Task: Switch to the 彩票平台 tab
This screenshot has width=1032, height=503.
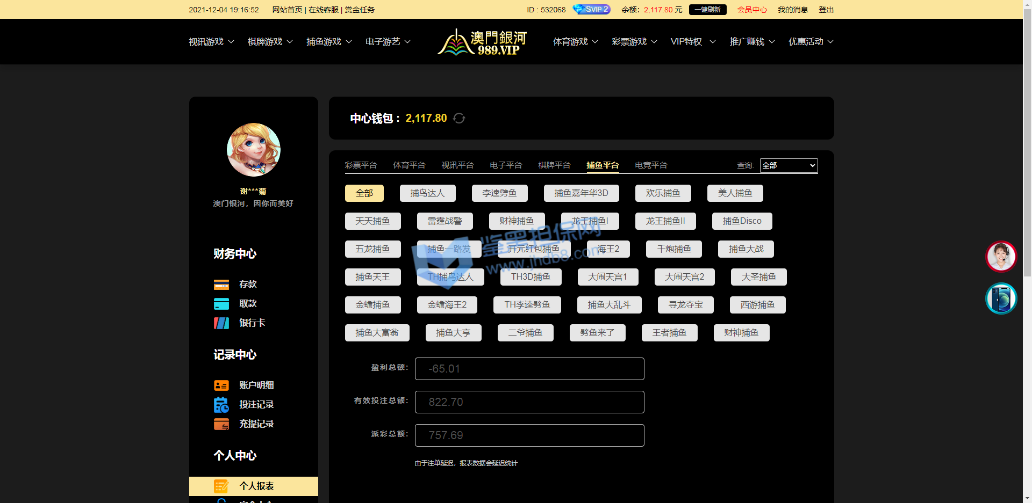Action: click(361, 165)
